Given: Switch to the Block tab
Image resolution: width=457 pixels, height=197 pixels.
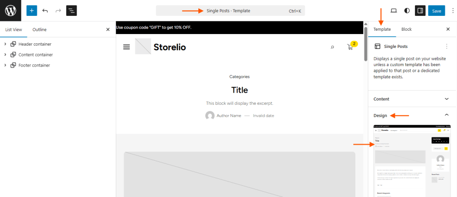Looking at the screenshot, I should pyautogui.click(x=407, y=29).
